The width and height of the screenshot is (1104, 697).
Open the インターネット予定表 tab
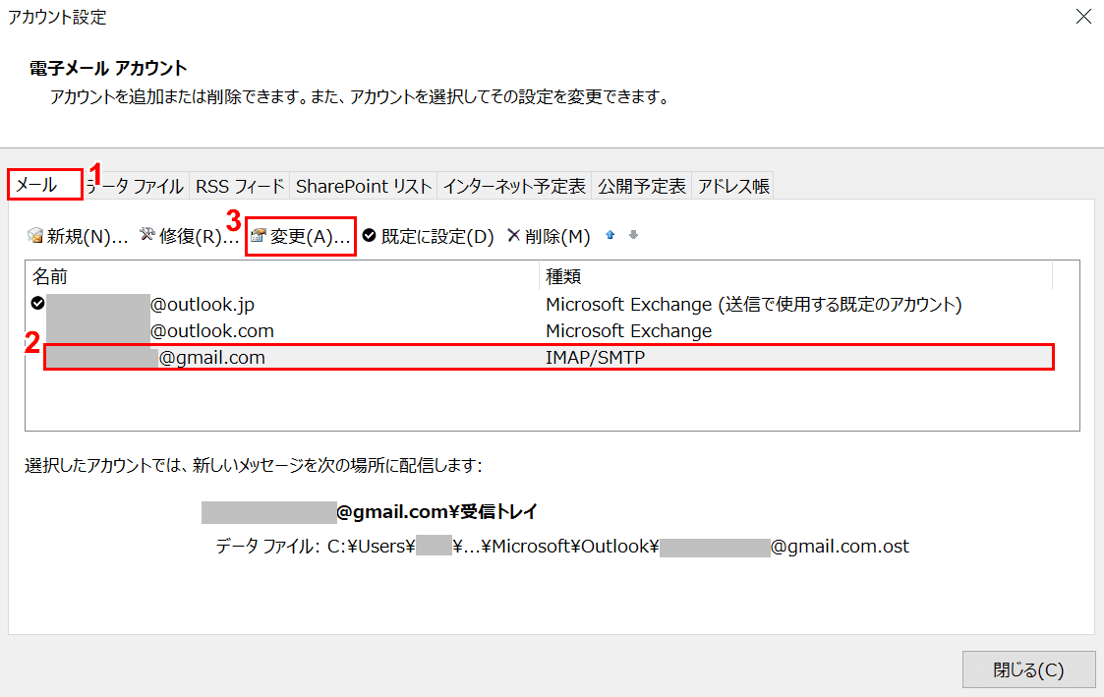point(514,186)
